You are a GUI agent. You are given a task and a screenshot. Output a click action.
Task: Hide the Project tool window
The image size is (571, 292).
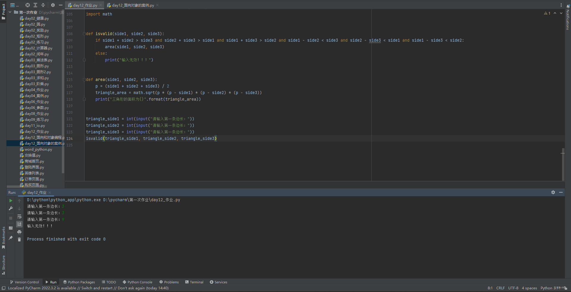61,5
